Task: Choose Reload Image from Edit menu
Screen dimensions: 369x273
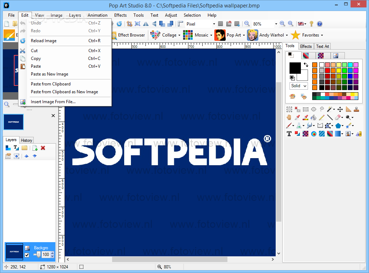Action: tap(65, 41)
